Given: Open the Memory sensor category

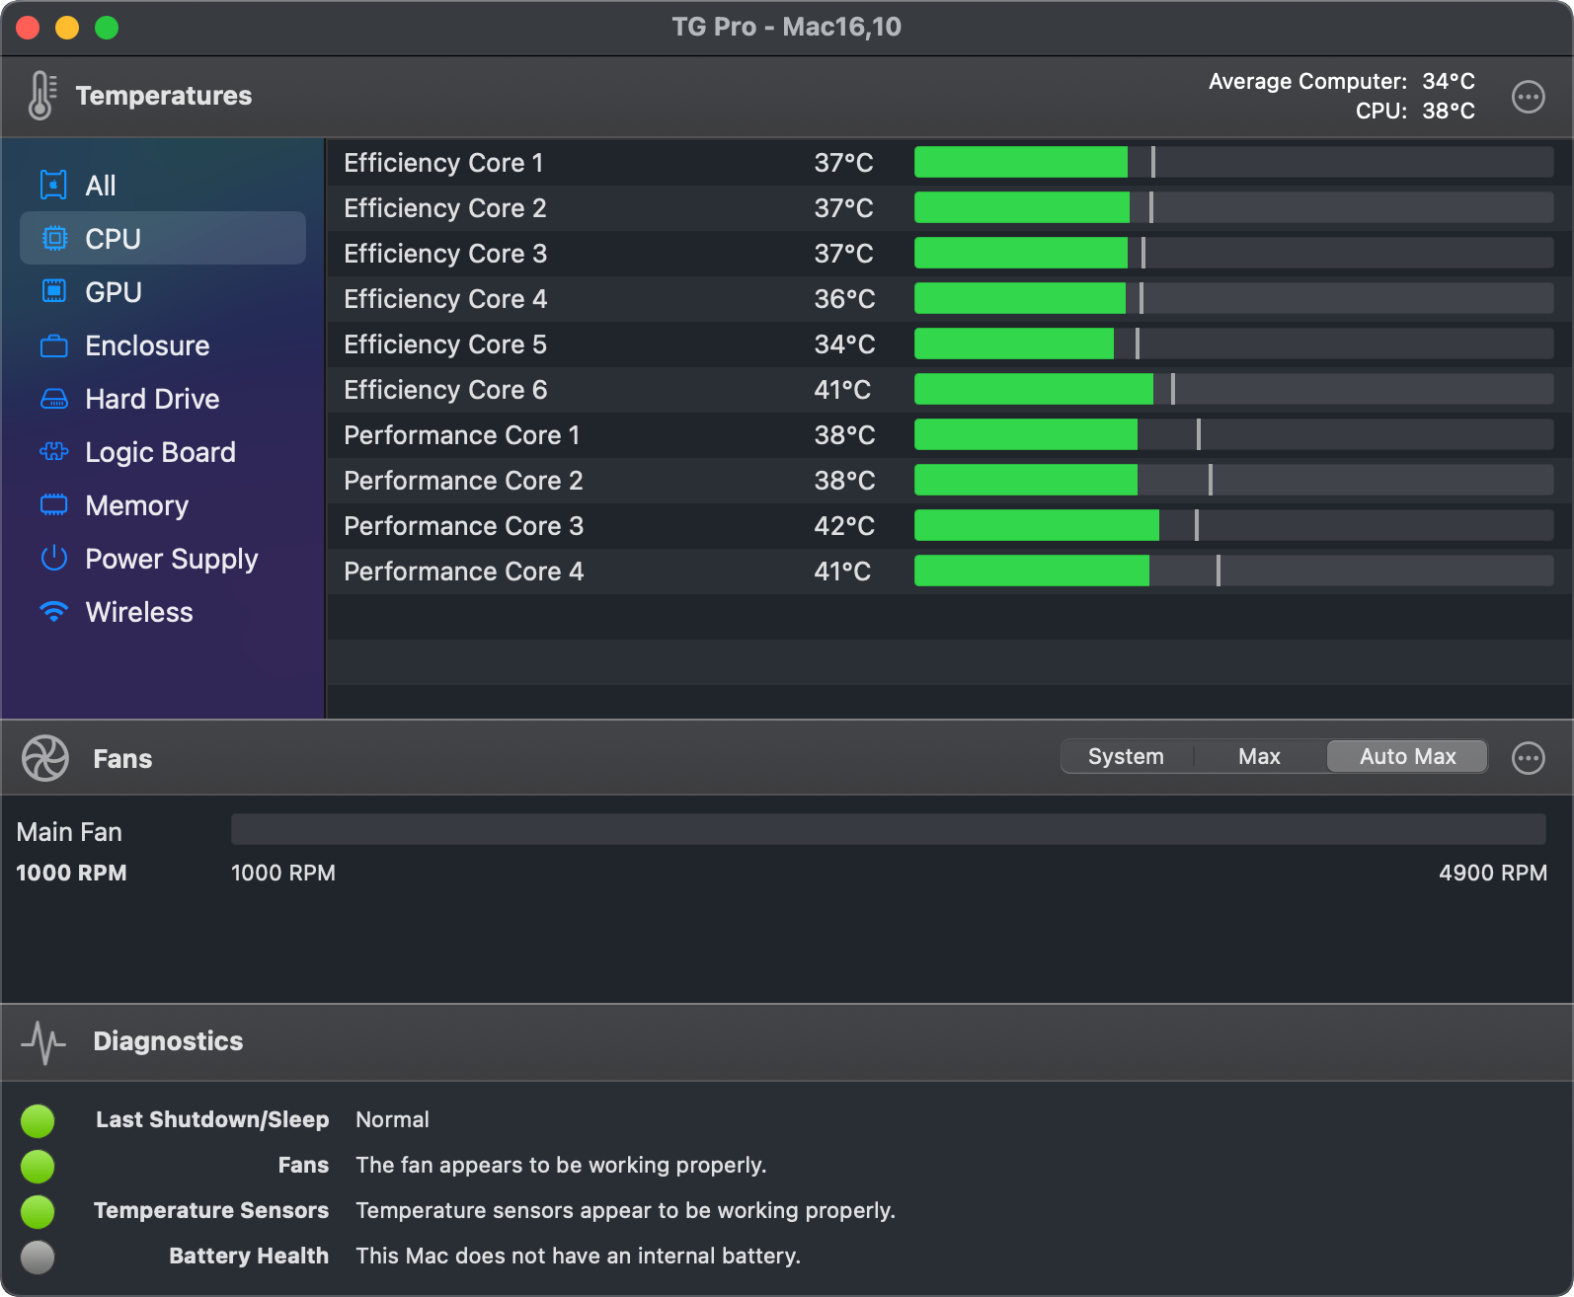Looking at the screenshot, I should point(136,505).
